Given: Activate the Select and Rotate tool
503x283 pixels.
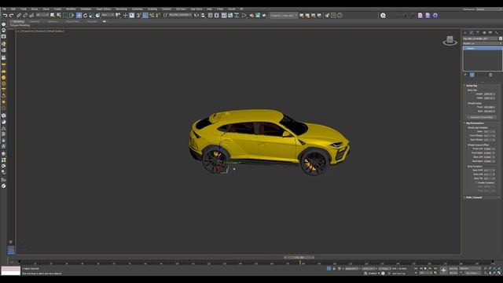Looking at the screenshot, I should click(x=85, y=16).
